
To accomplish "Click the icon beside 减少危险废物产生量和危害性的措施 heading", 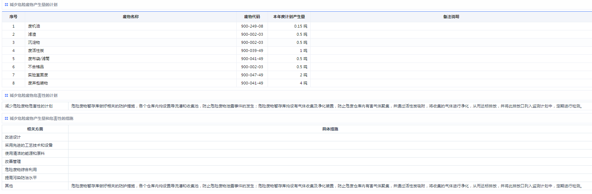I will tap(6, 119).
